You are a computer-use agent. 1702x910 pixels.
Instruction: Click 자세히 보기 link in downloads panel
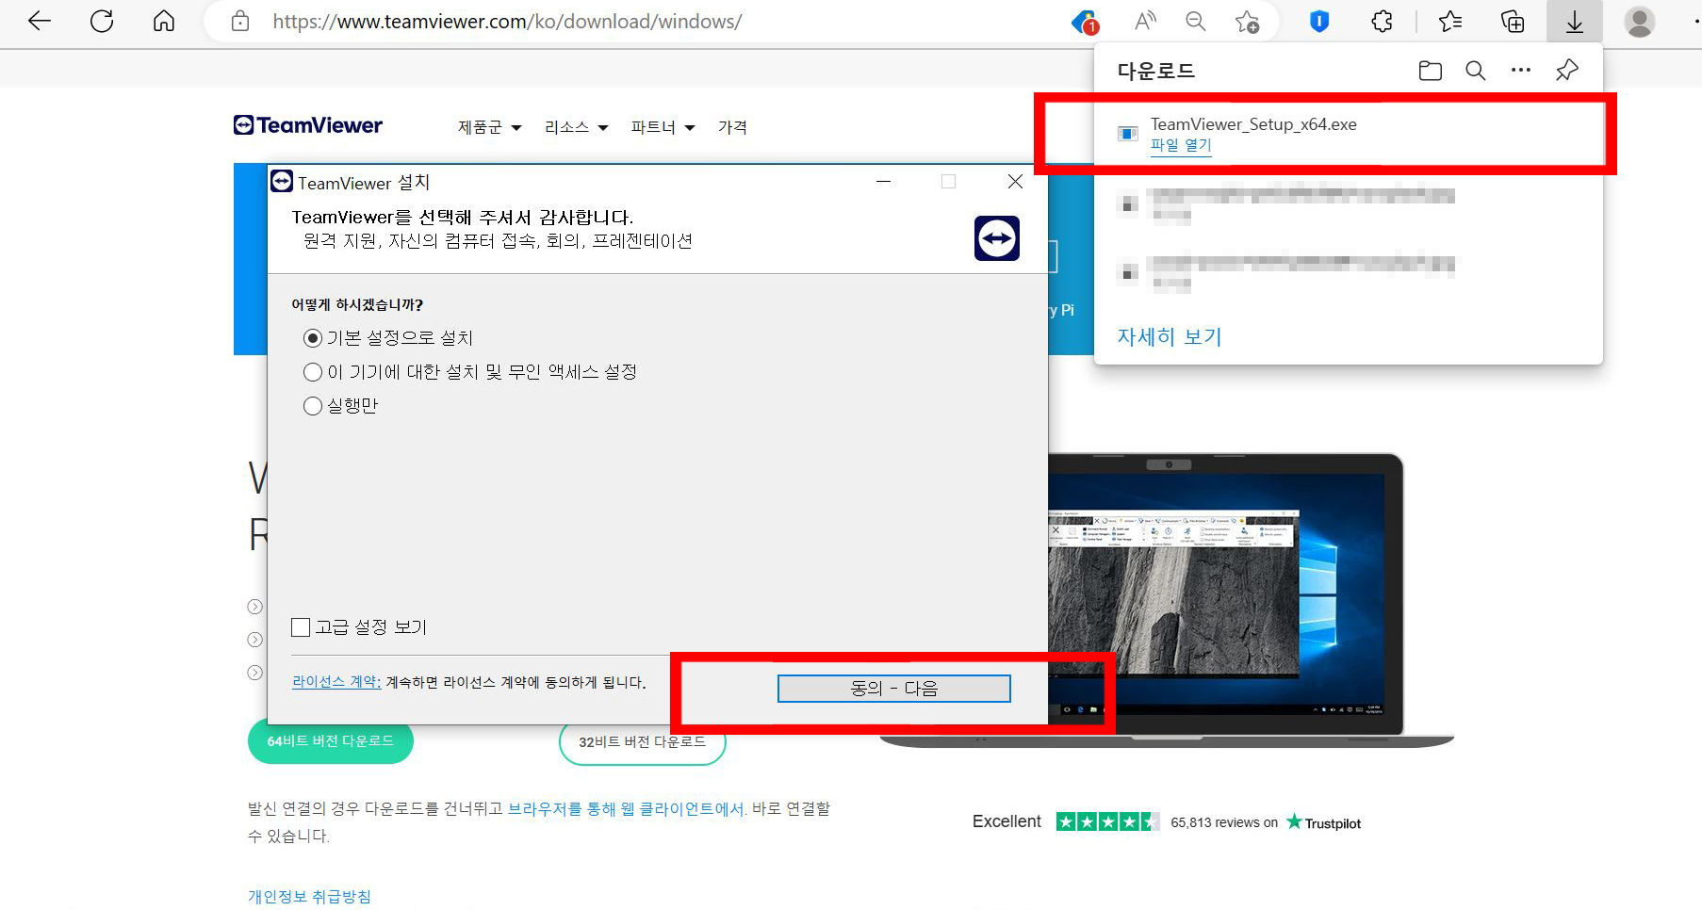[1170, 336]
